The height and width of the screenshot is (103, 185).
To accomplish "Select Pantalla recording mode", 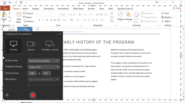I will 13,46.
